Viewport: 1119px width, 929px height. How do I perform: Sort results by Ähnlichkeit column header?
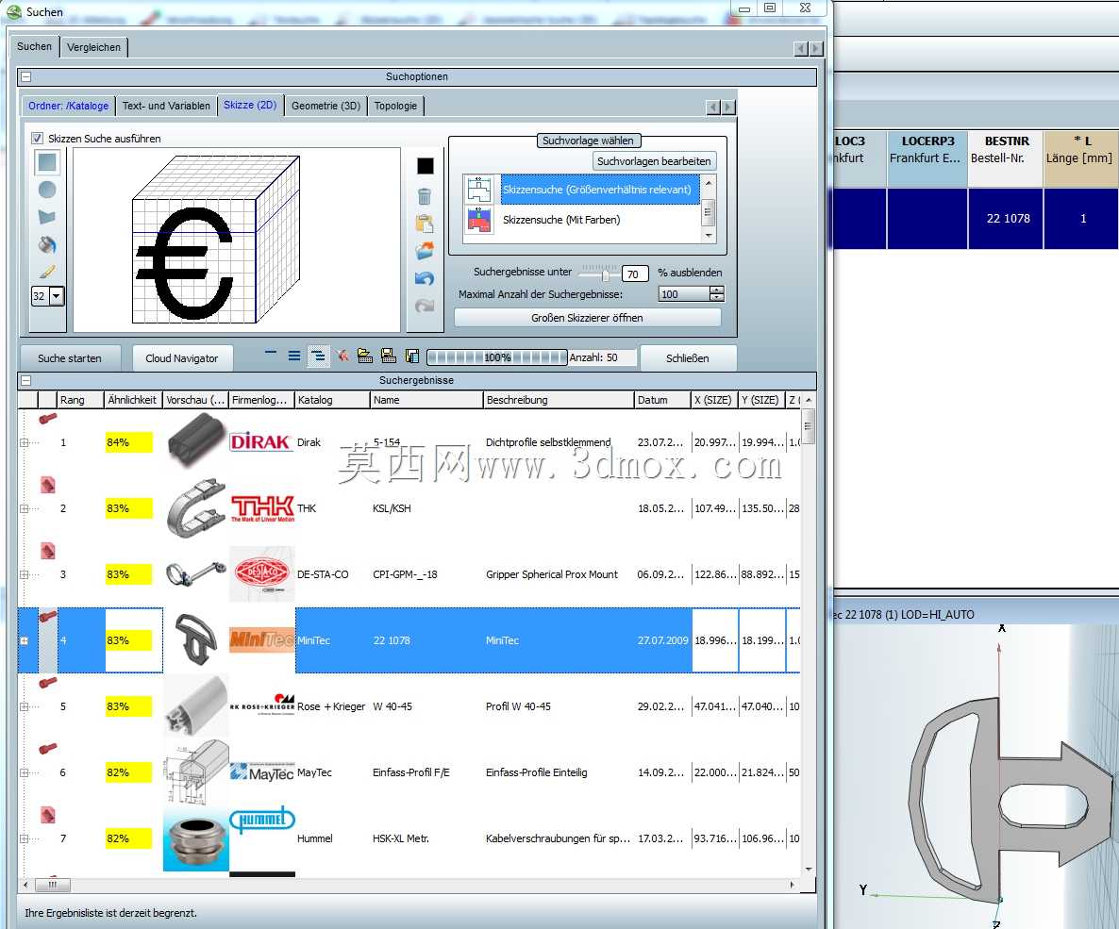133,400
